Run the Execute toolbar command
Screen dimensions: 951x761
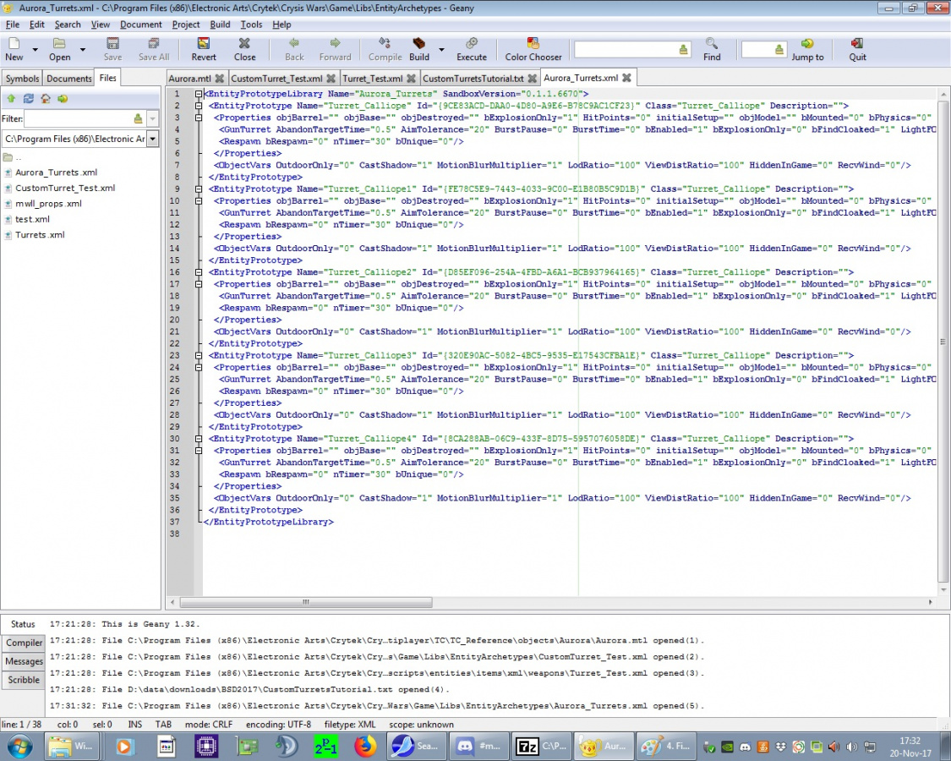click(471, 49)
